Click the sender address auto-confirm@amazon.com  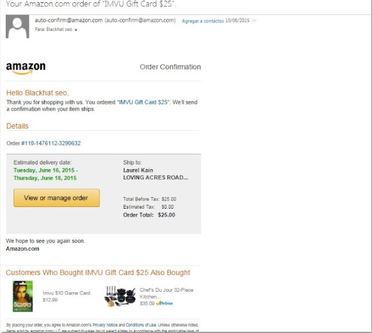point(69,20)
